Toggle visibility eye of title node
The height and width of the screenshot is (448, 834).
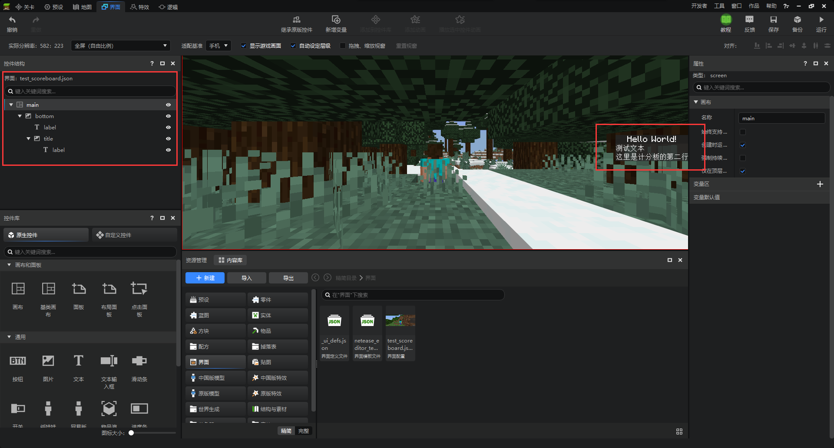[x=168, y=138]
